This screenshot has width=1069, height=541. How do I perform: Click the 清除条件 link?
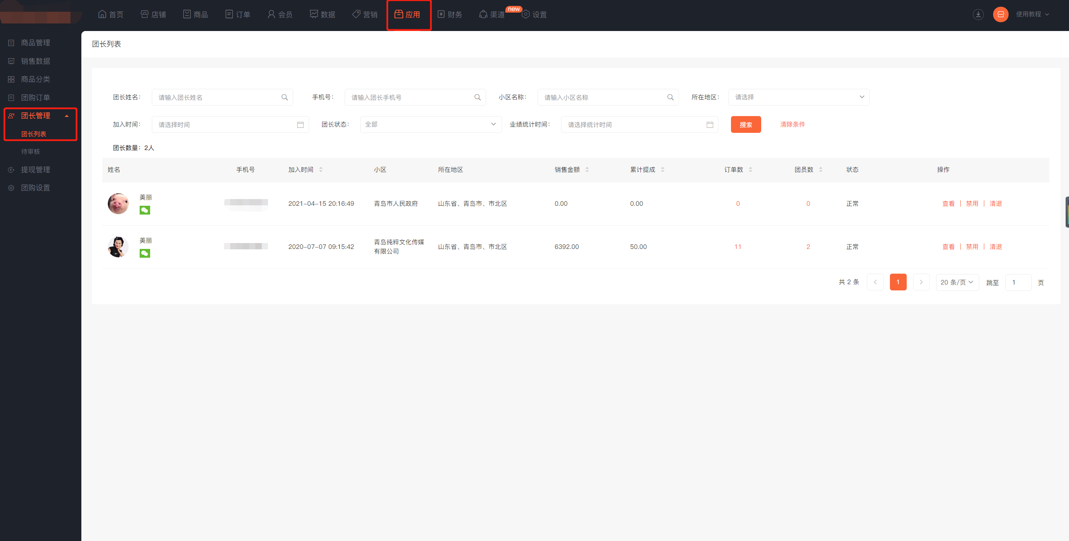[x=792, y=124]
